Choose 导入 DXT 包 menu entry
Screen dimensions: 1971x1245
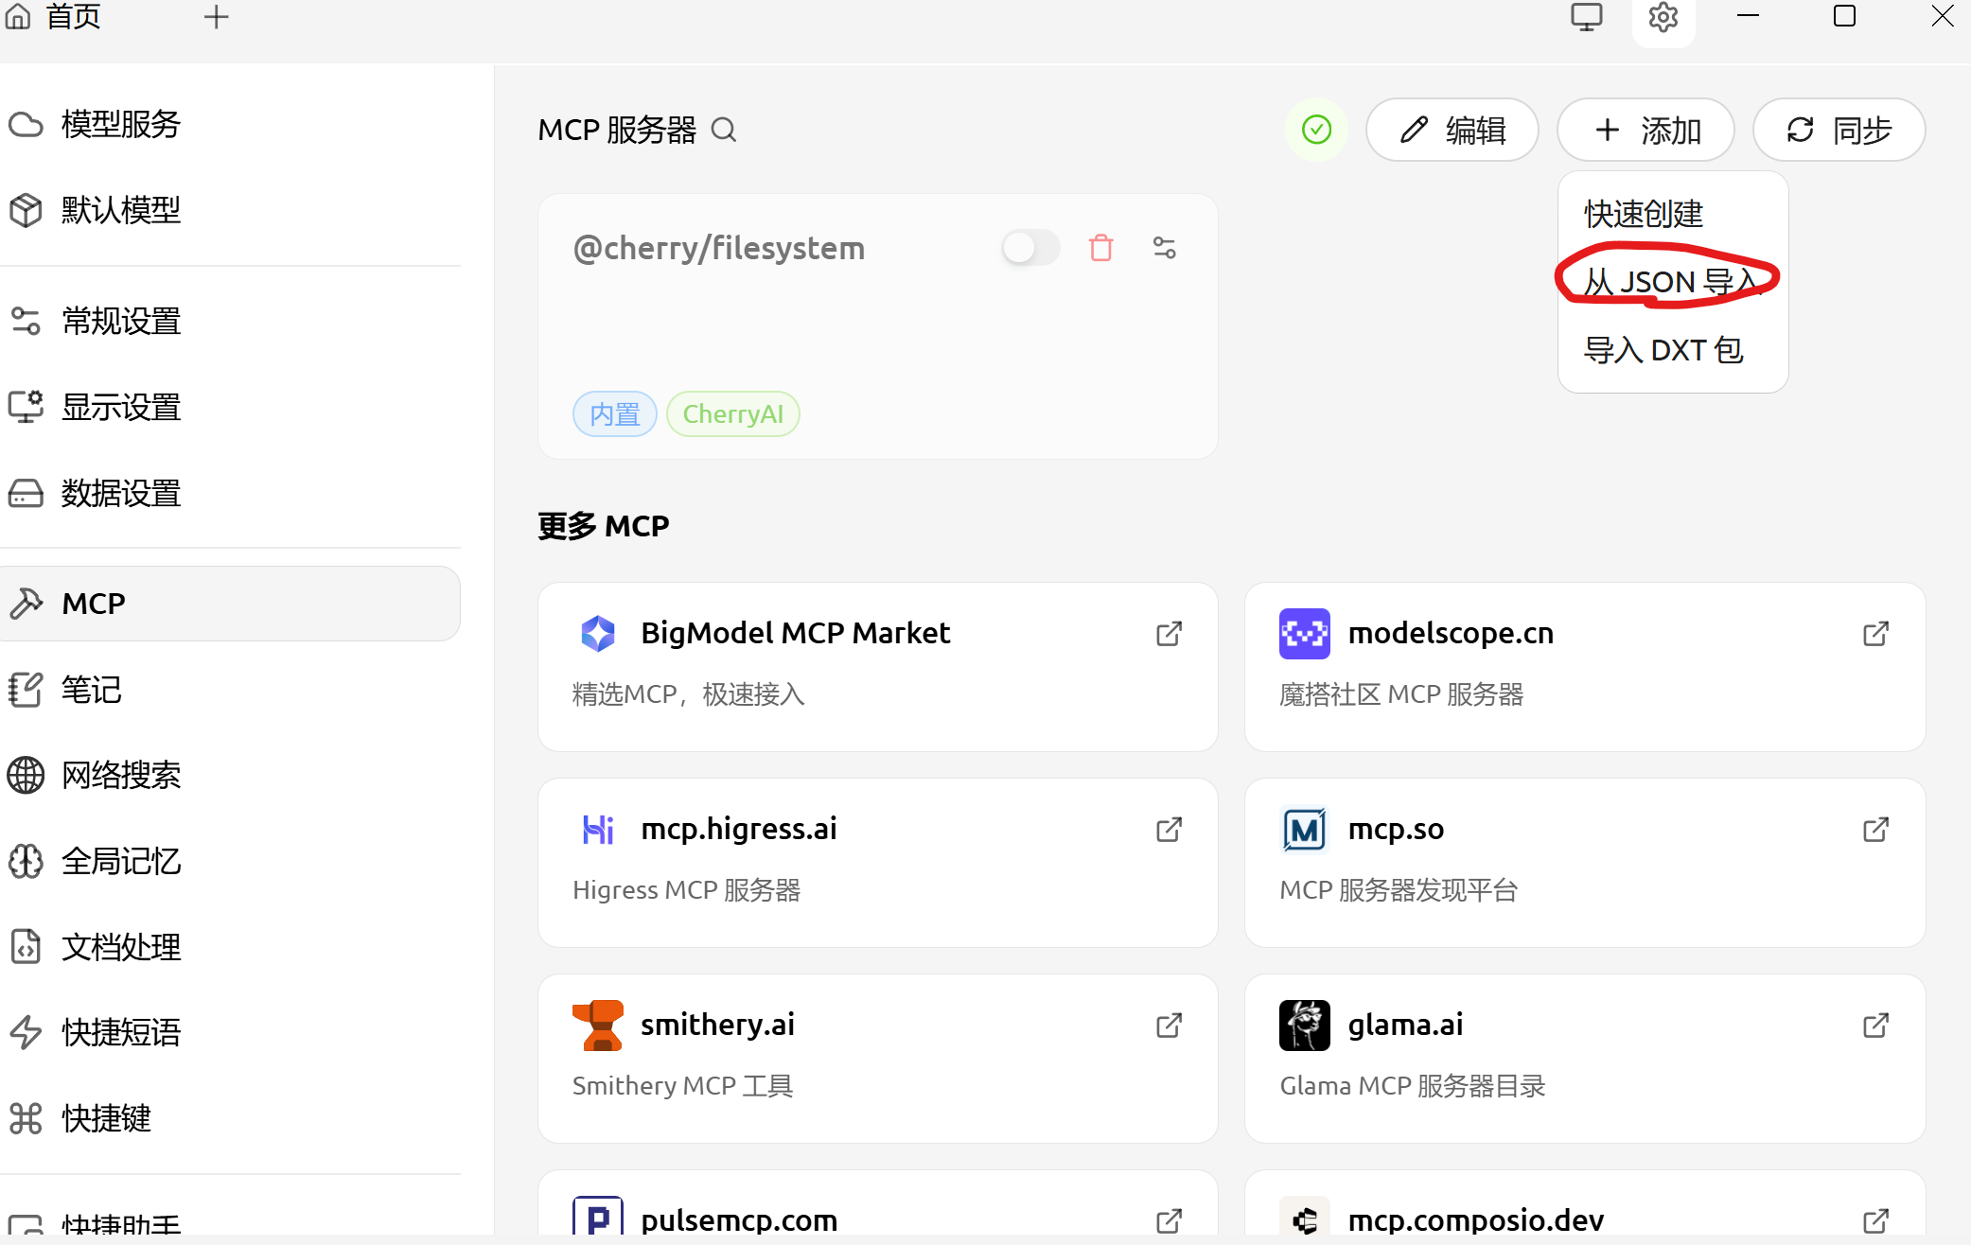pyautogui.click(x=1673, y=350)
